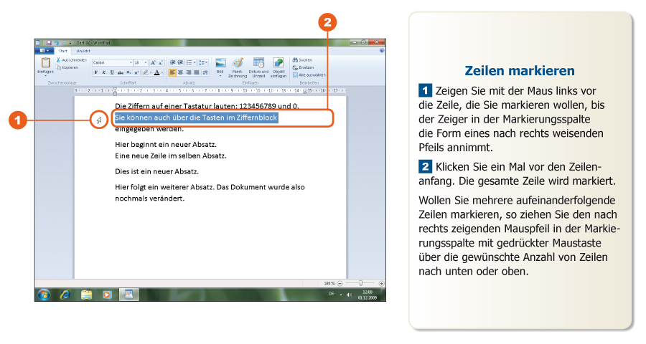Open Internet Explorer from the taskbar
Image resolution: width=646 pixels, height=344 pixels.
pyautogui.click(x=66, y=294)
